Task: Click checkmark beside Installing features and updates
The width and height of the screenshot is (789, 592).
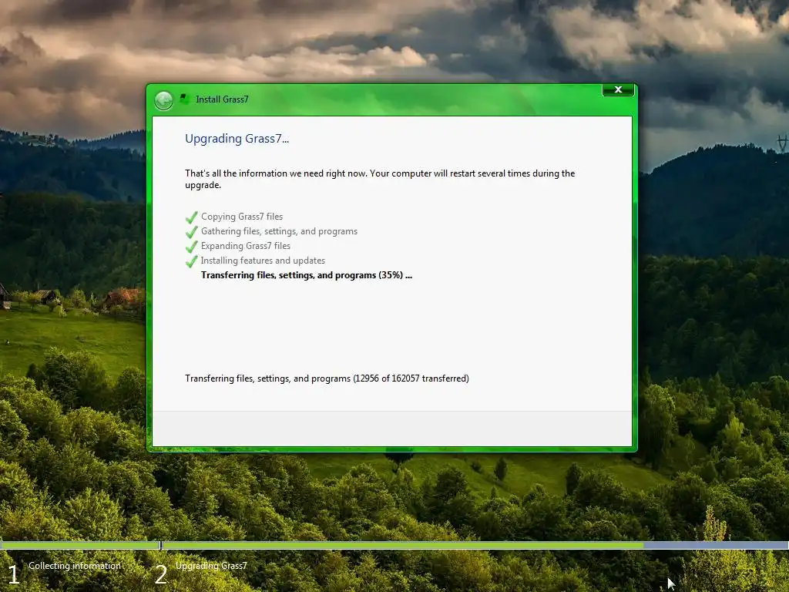Action: coord(191,261)
